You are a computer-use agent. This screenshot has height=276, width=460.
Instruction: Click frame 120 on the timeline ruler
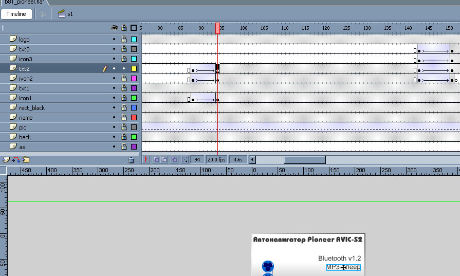pyautogui.click(x=326, y=28)
